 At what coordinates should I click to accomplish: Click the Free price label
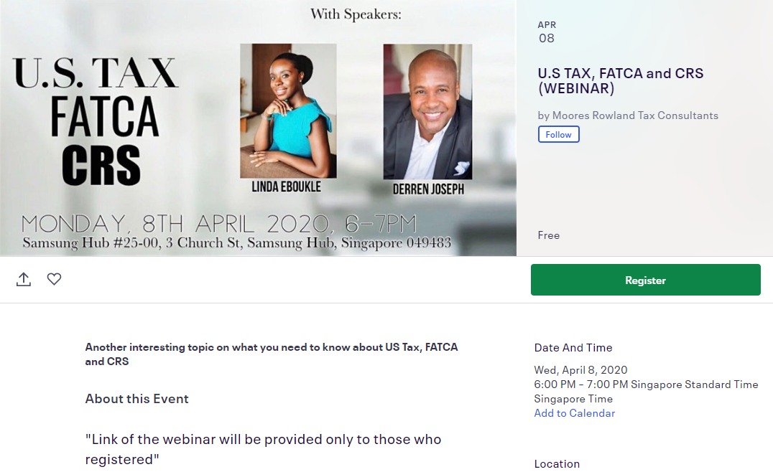pos(548,235)
